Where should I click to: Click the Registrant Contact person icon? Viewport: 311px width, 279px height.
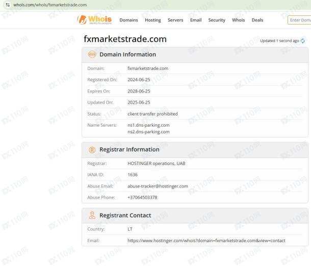(x=92, y=215)
